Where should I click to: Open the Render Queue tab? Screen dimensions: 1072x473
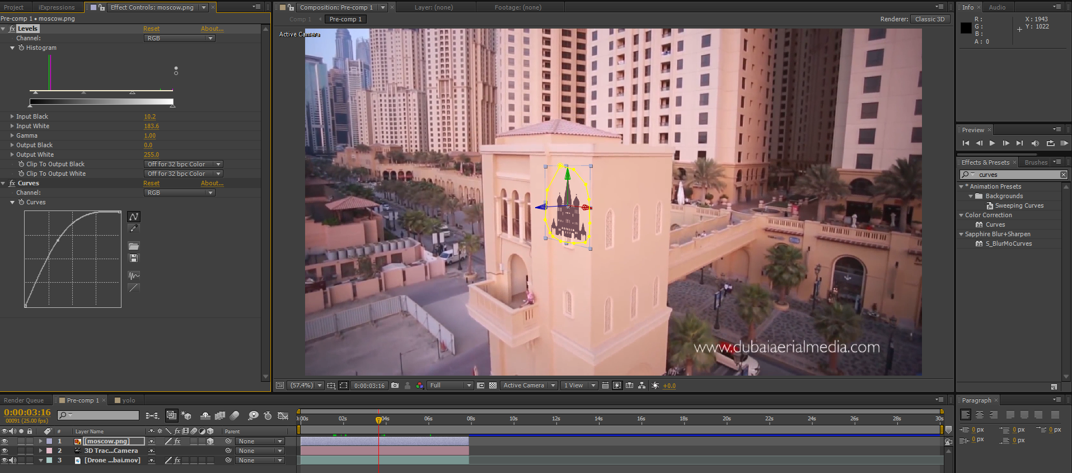(24, 400)
